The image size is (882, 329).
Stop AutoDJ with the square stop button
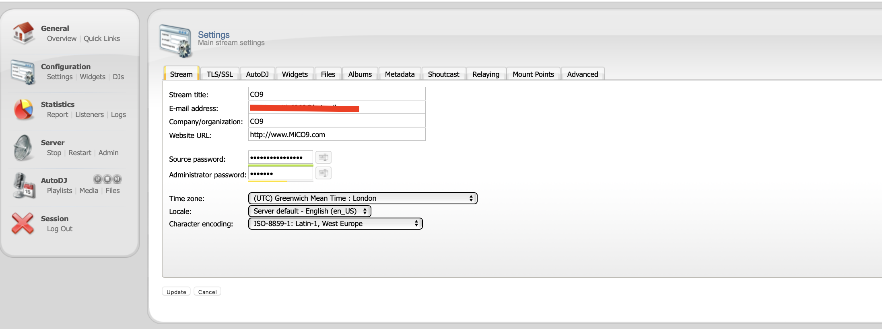pyautogui.click(x=107, y=179)
